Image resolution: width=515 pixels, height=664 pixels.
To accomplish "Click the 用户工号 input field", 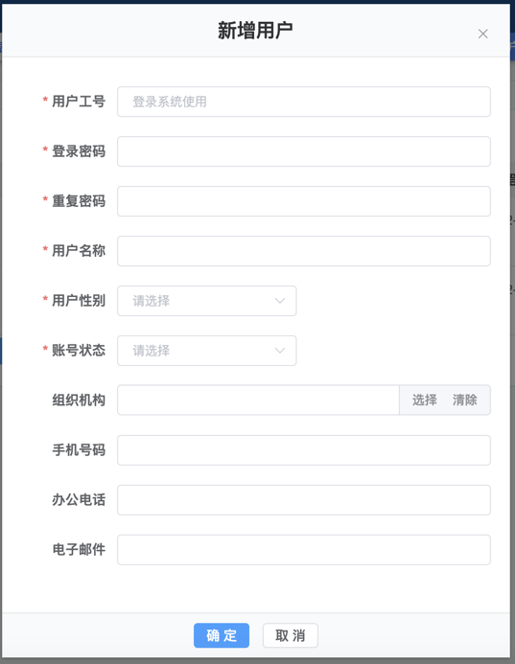I will click(x=304, y=102).
